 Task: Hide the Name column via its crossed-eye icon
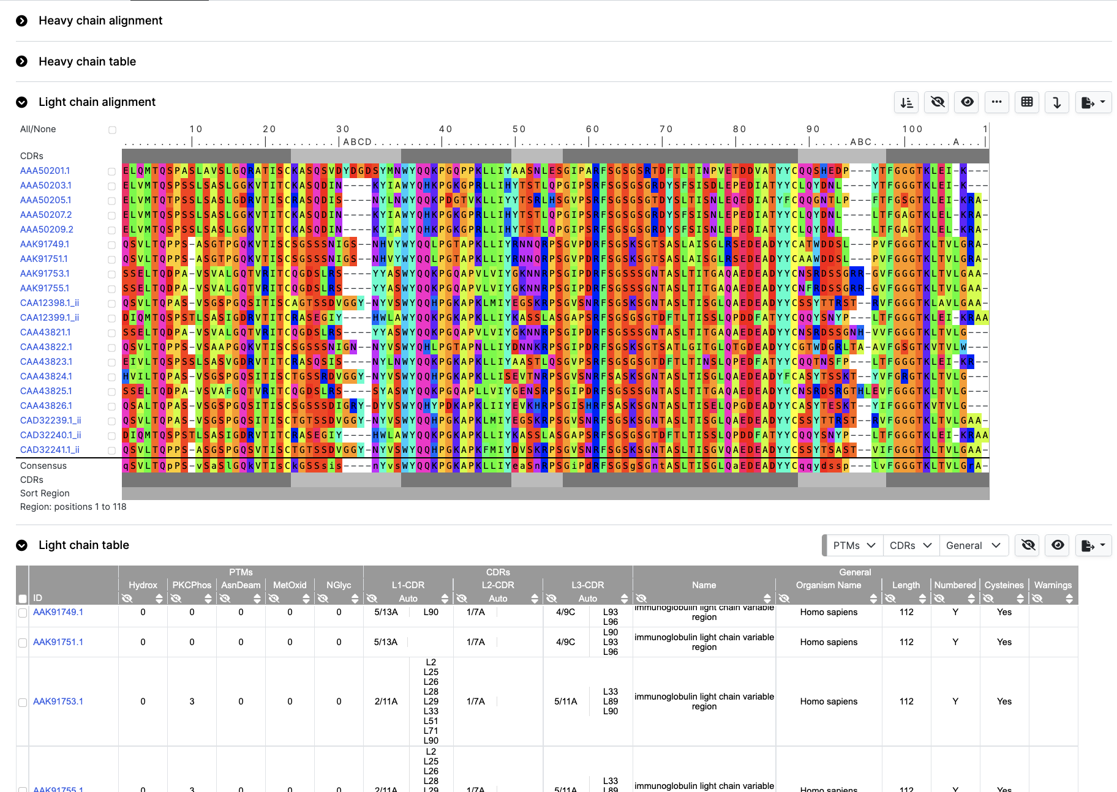(x=641, y=599)
